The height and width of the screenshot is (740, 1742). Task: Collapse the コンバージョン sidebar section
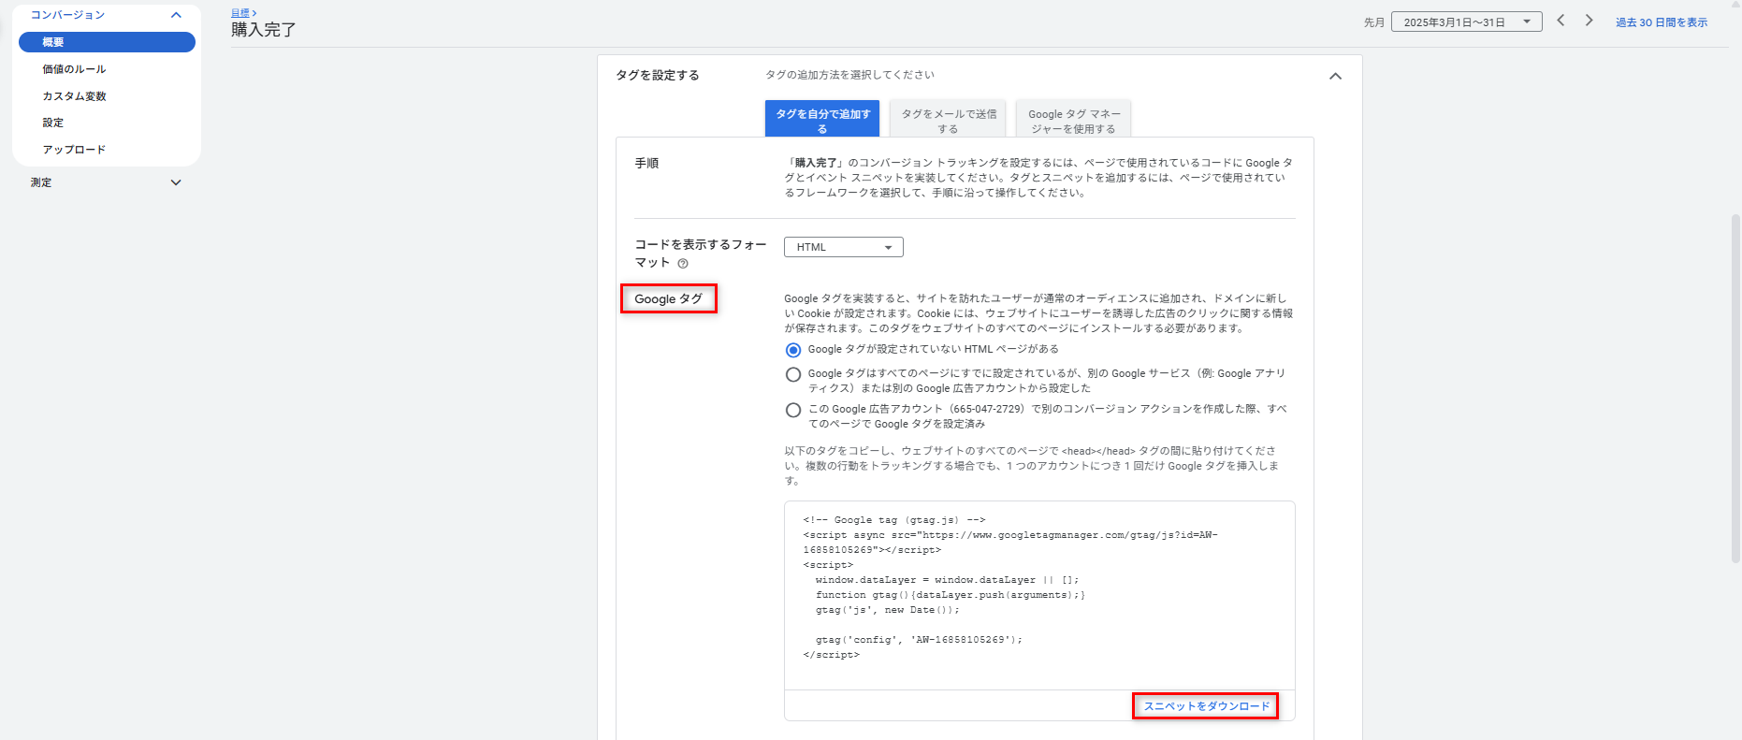(x=176, y=15)
